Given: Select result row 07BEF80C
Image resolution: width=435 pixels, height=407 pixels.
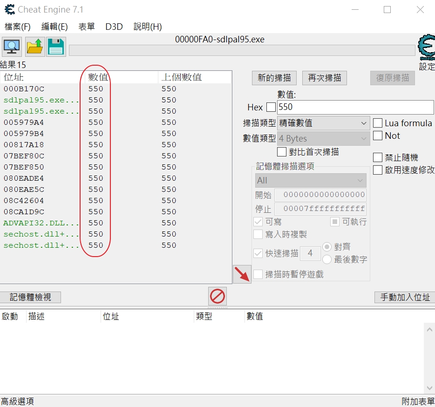Looking at the screenshot, I should 116,156.
